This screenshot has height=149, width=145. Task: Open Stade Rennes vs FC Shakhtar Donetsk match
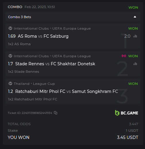click(x=55, y=64)
